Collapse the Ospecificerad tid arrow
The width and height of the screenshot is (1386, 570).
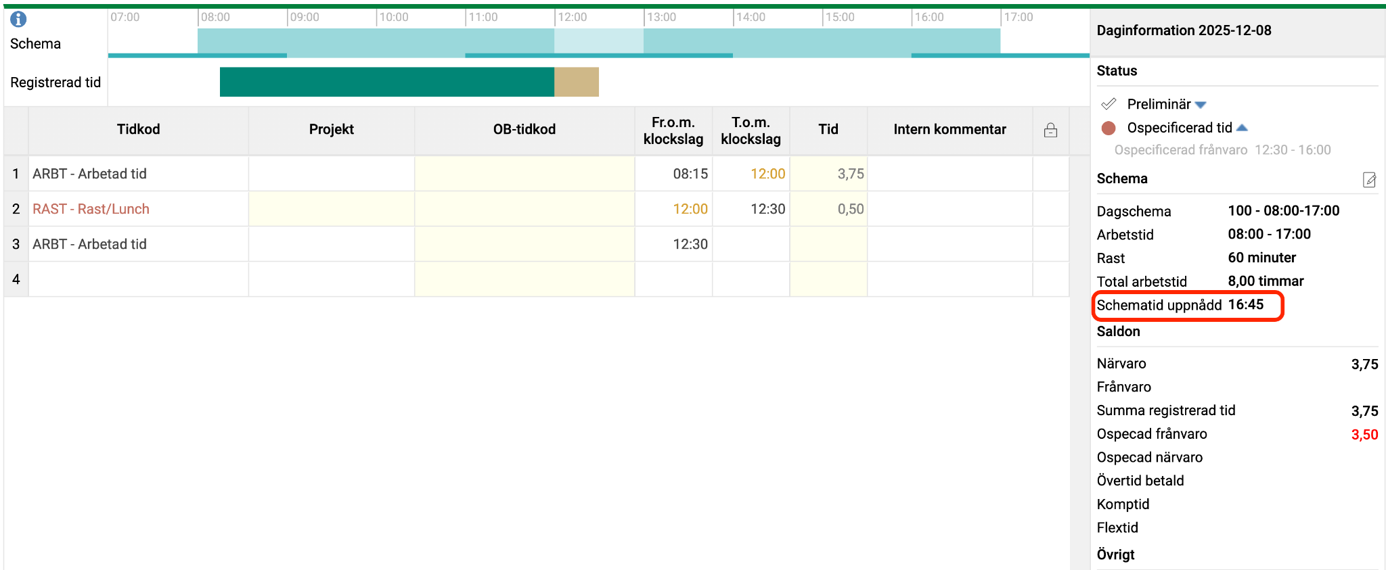pos(1242,128)
